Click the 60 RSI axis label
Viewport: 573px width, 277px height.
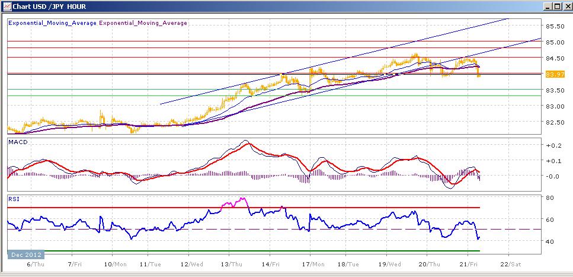[550, 219]
